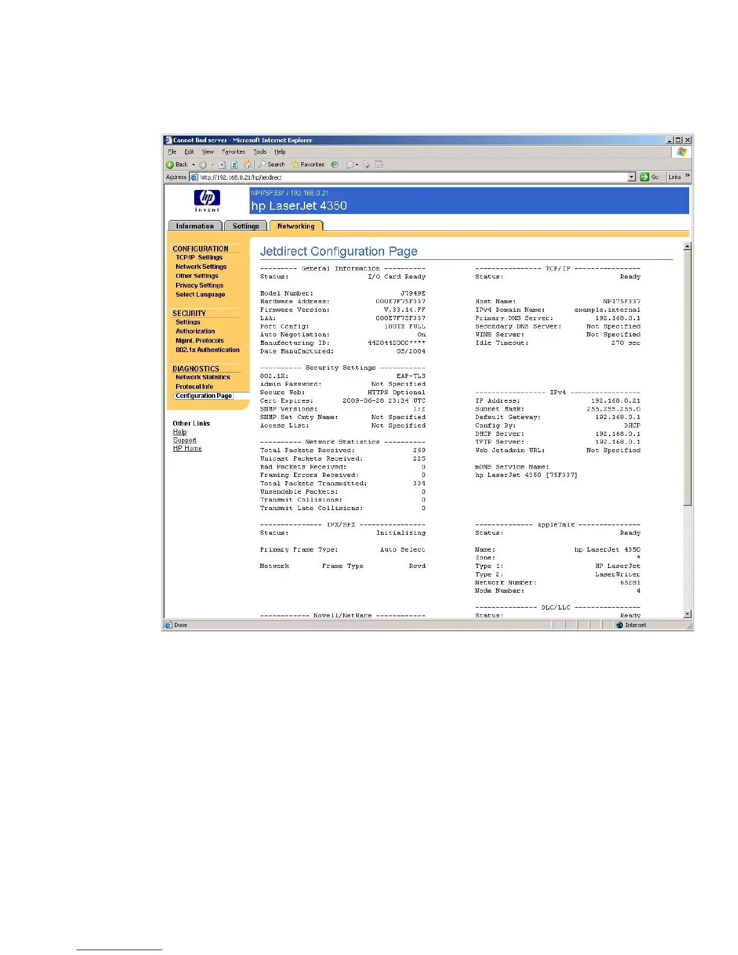Switch to the Information tab
This screenshot has width=738, height=955.
(195, 226)
